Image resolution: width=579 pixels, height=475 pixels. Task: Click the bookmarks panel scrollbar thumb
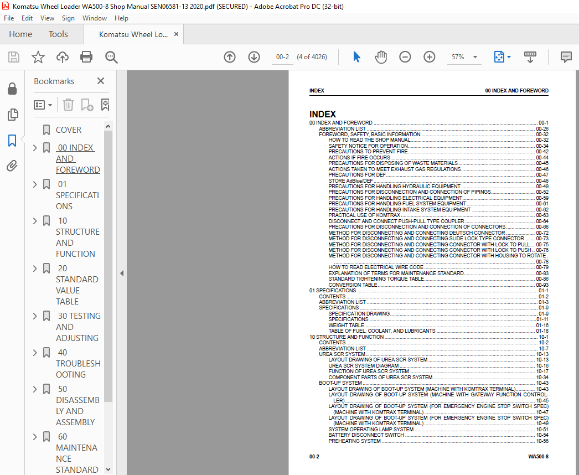tap(108, 266)
